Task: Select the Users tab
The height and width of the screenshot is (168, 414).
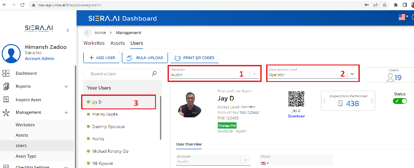Action: click(x=137, y=43)
